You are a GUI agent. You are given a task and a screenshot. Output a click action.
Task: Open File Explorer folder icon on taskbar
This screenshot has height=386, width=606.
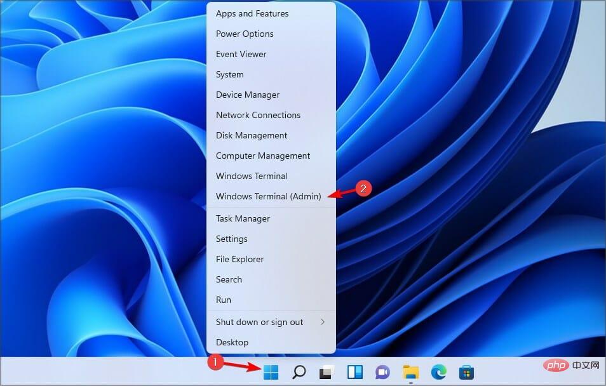[410, 372]
